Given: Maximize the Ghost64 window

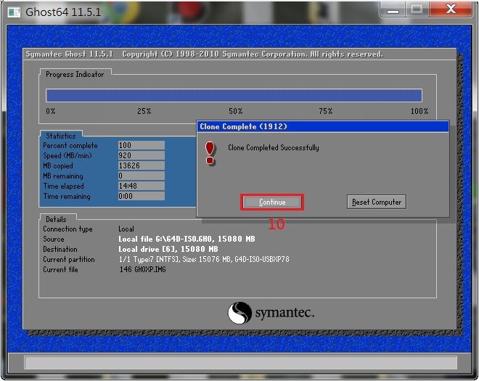Looking at the screenshot, I should point(417,9).
